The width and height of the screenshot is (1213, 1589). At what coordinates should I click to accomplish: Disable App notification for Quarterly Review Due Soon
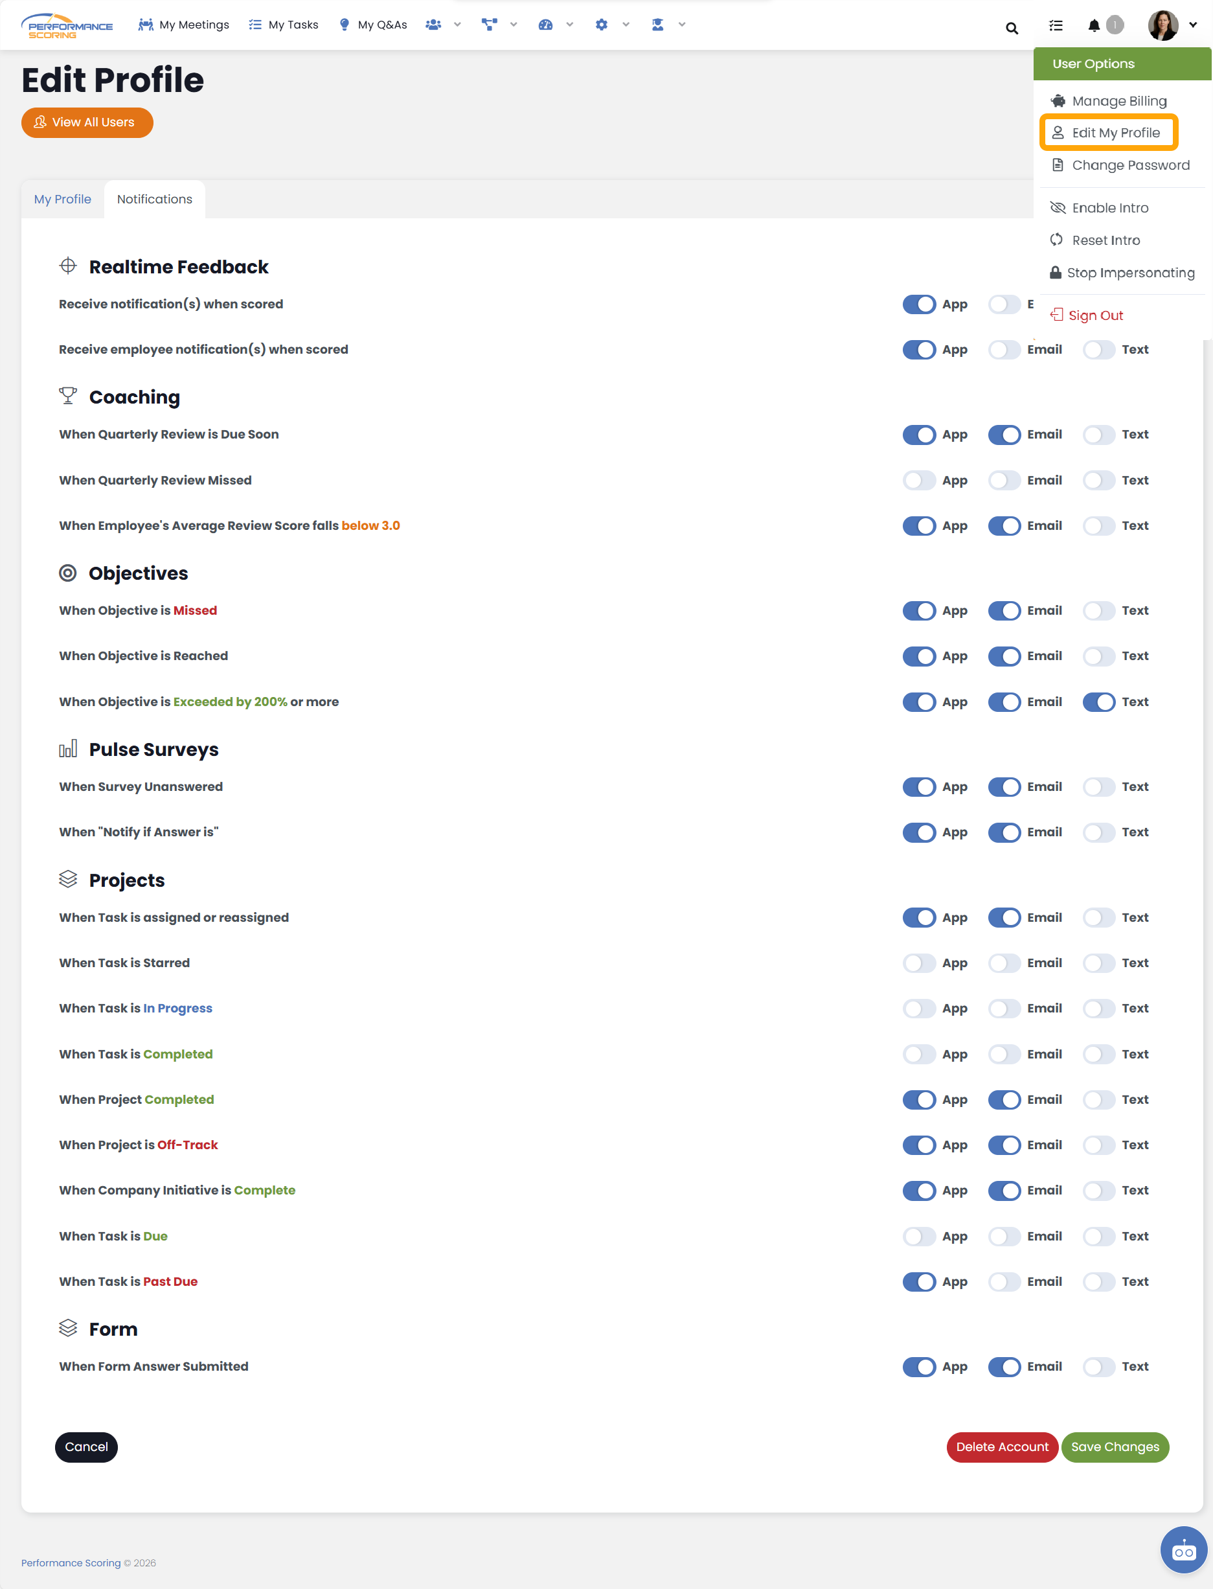tap(919, 435)
